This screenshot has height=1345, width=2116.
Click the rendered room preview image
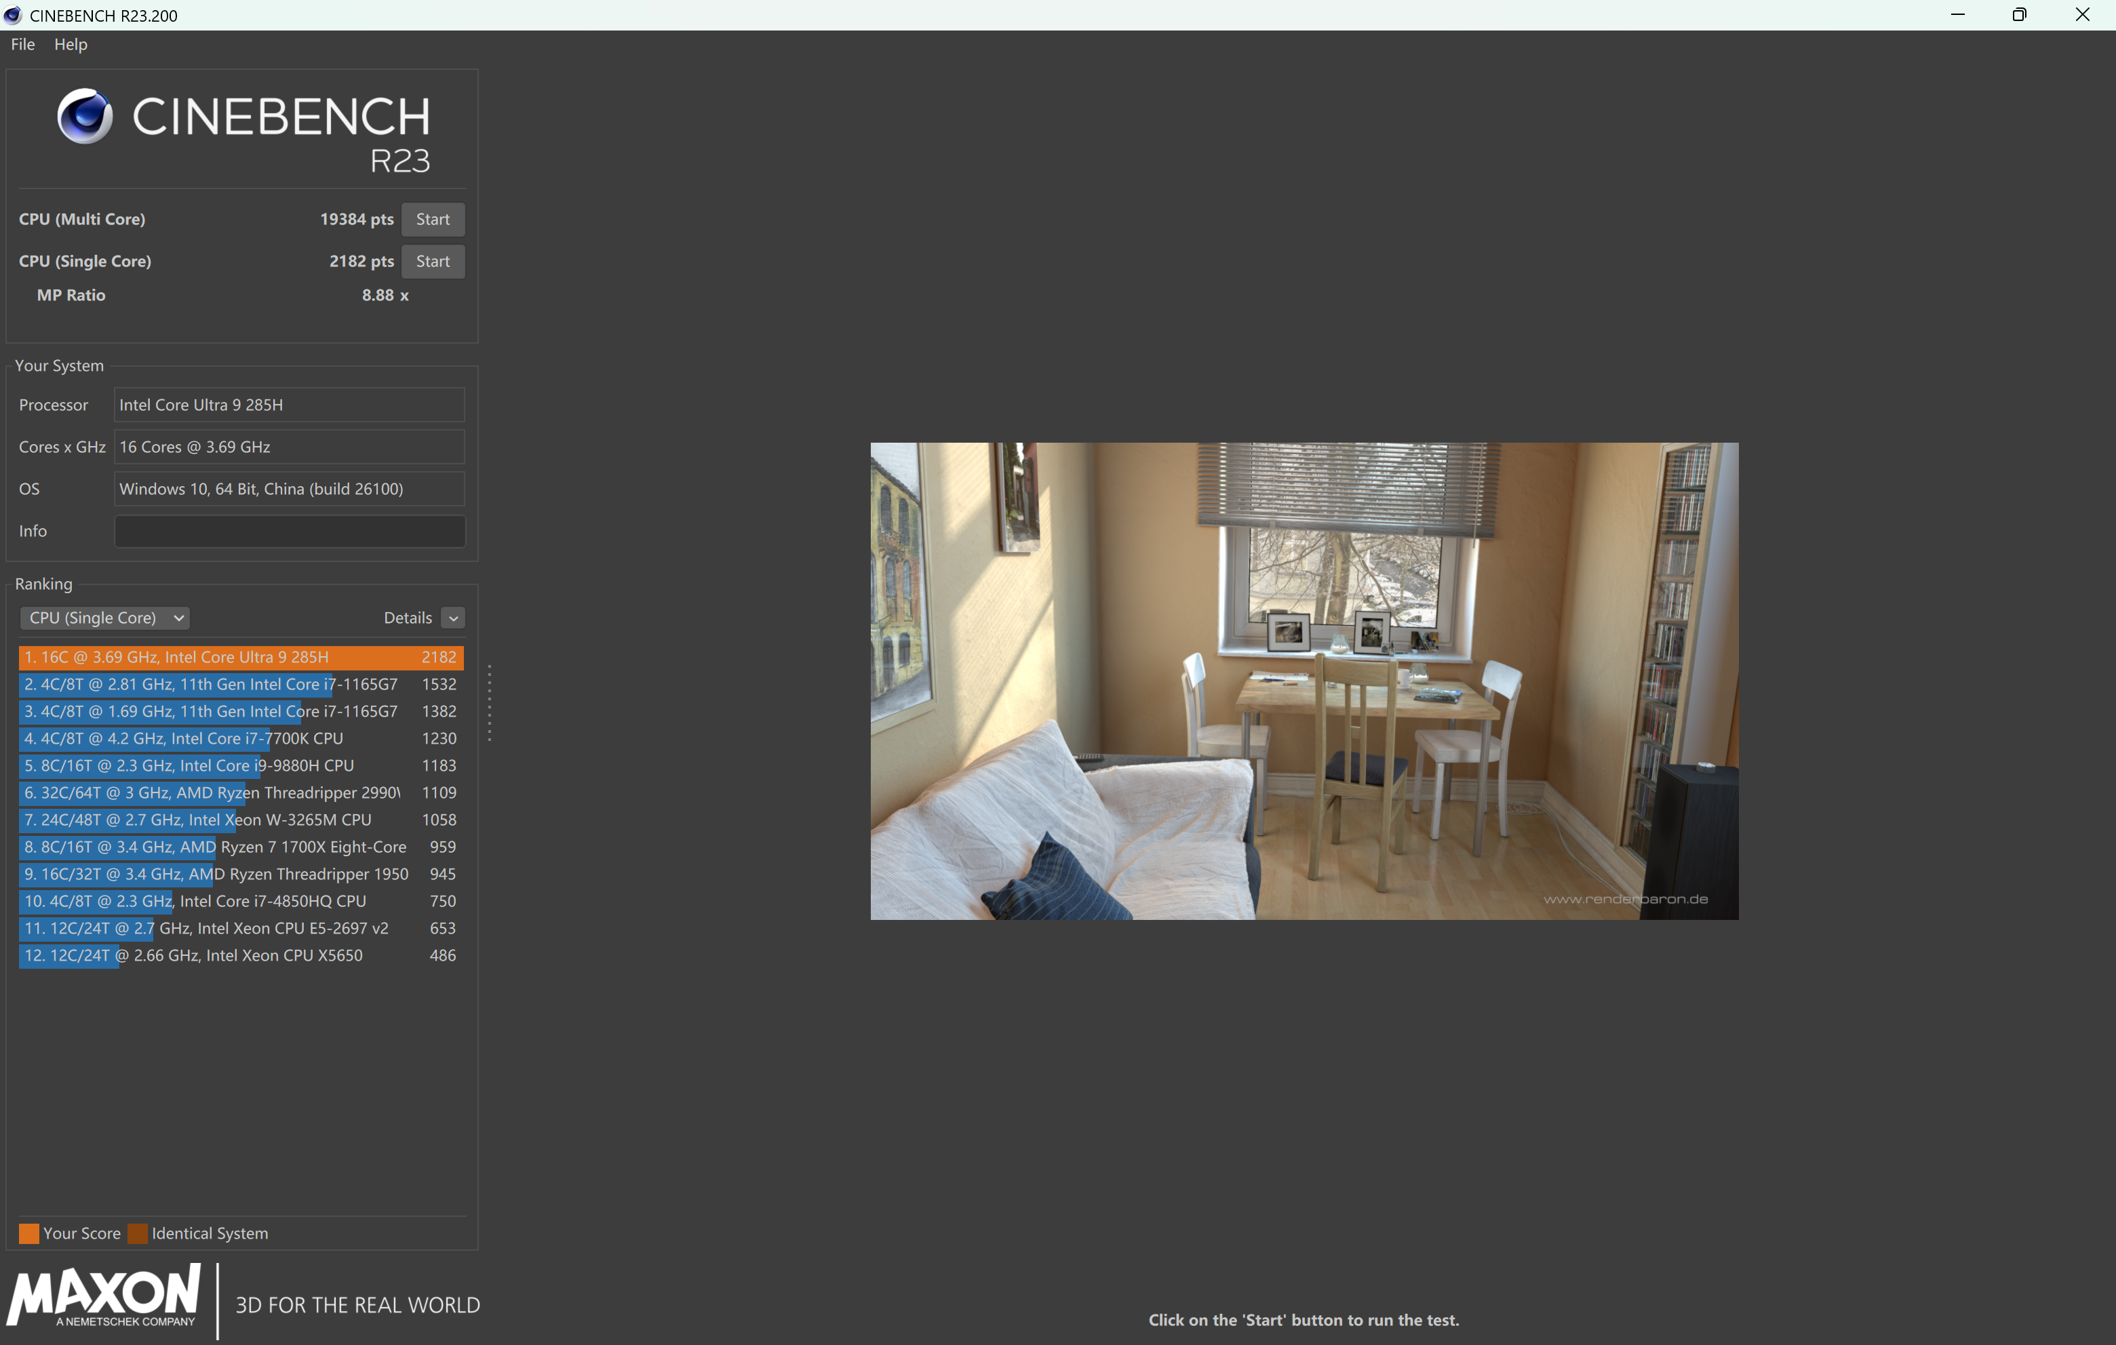click(1304, 681)
